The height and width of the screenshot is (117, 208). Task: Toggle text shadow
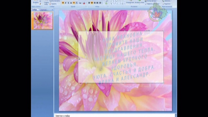(74, 3)
